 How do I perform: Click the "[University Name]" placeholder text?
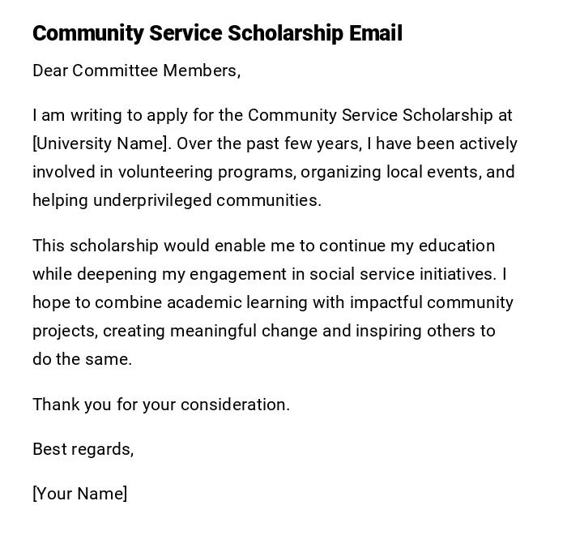(x=101, y=144)
